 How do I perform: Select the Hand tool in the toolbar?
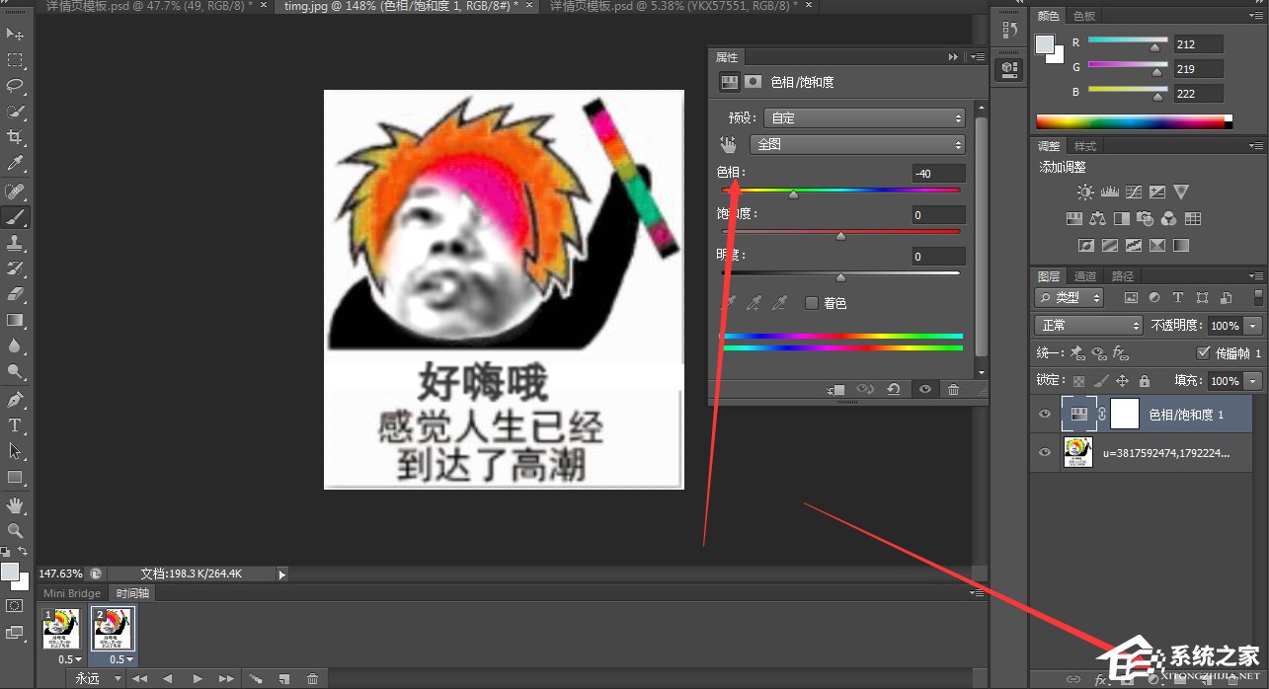coord(14,505)
